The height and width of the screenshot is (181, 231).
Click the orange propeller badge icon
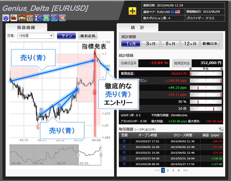[62, 18]
